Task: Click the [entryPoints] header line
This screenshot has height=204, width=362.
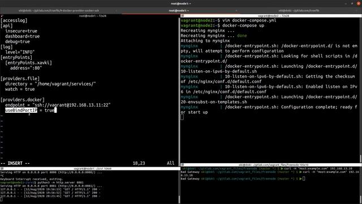Action: point(16,57)
